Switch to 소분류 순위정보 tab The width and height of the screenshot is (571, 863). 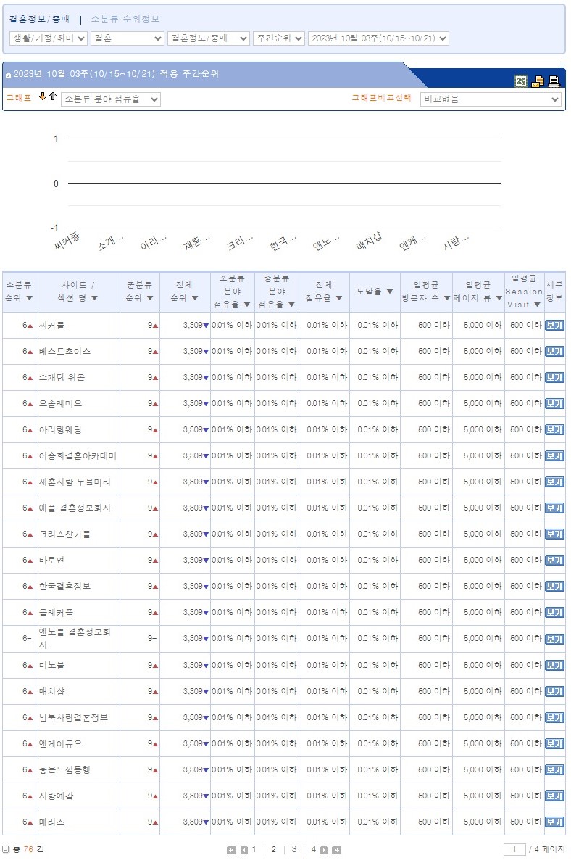[x=125, y=19]
